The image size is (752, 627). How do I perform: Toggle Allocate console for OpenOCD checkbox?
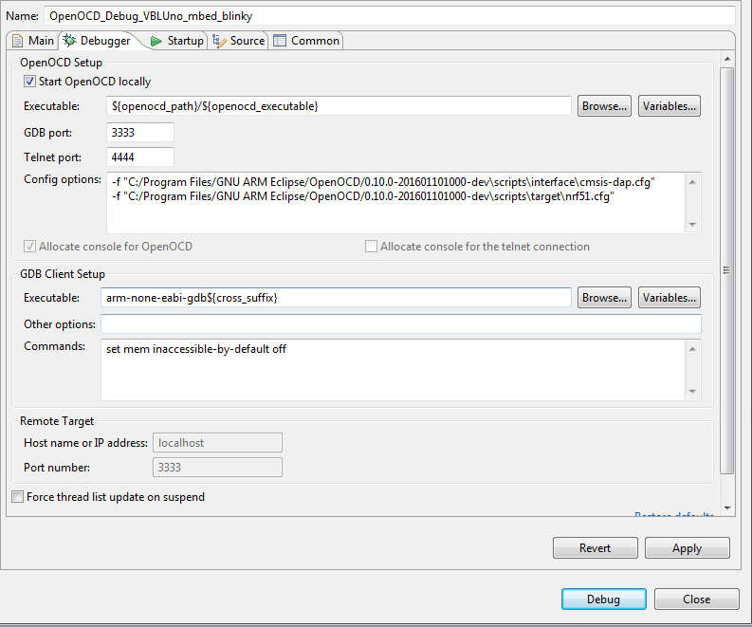pos(29,246)
